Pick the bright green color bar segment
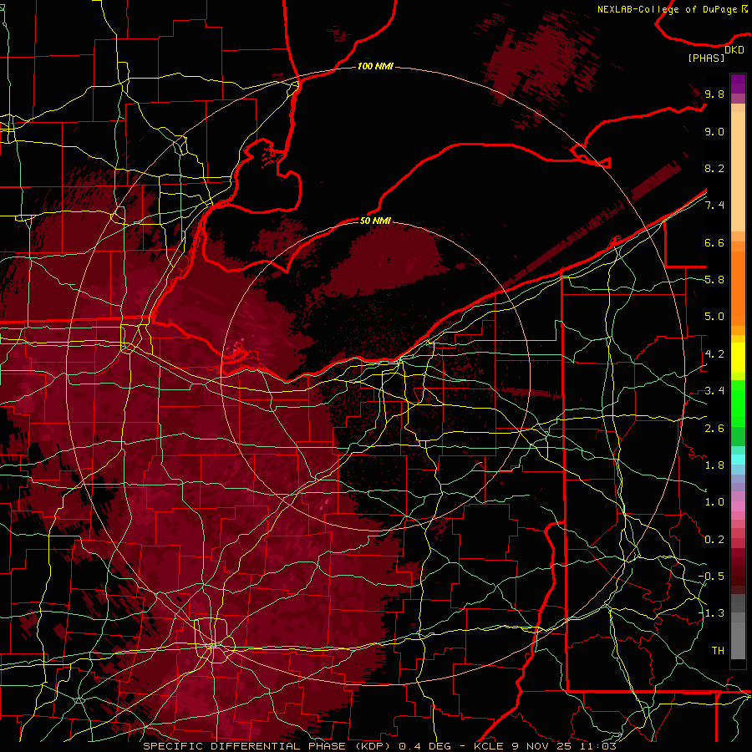752x752 pixels. point(738,404)
